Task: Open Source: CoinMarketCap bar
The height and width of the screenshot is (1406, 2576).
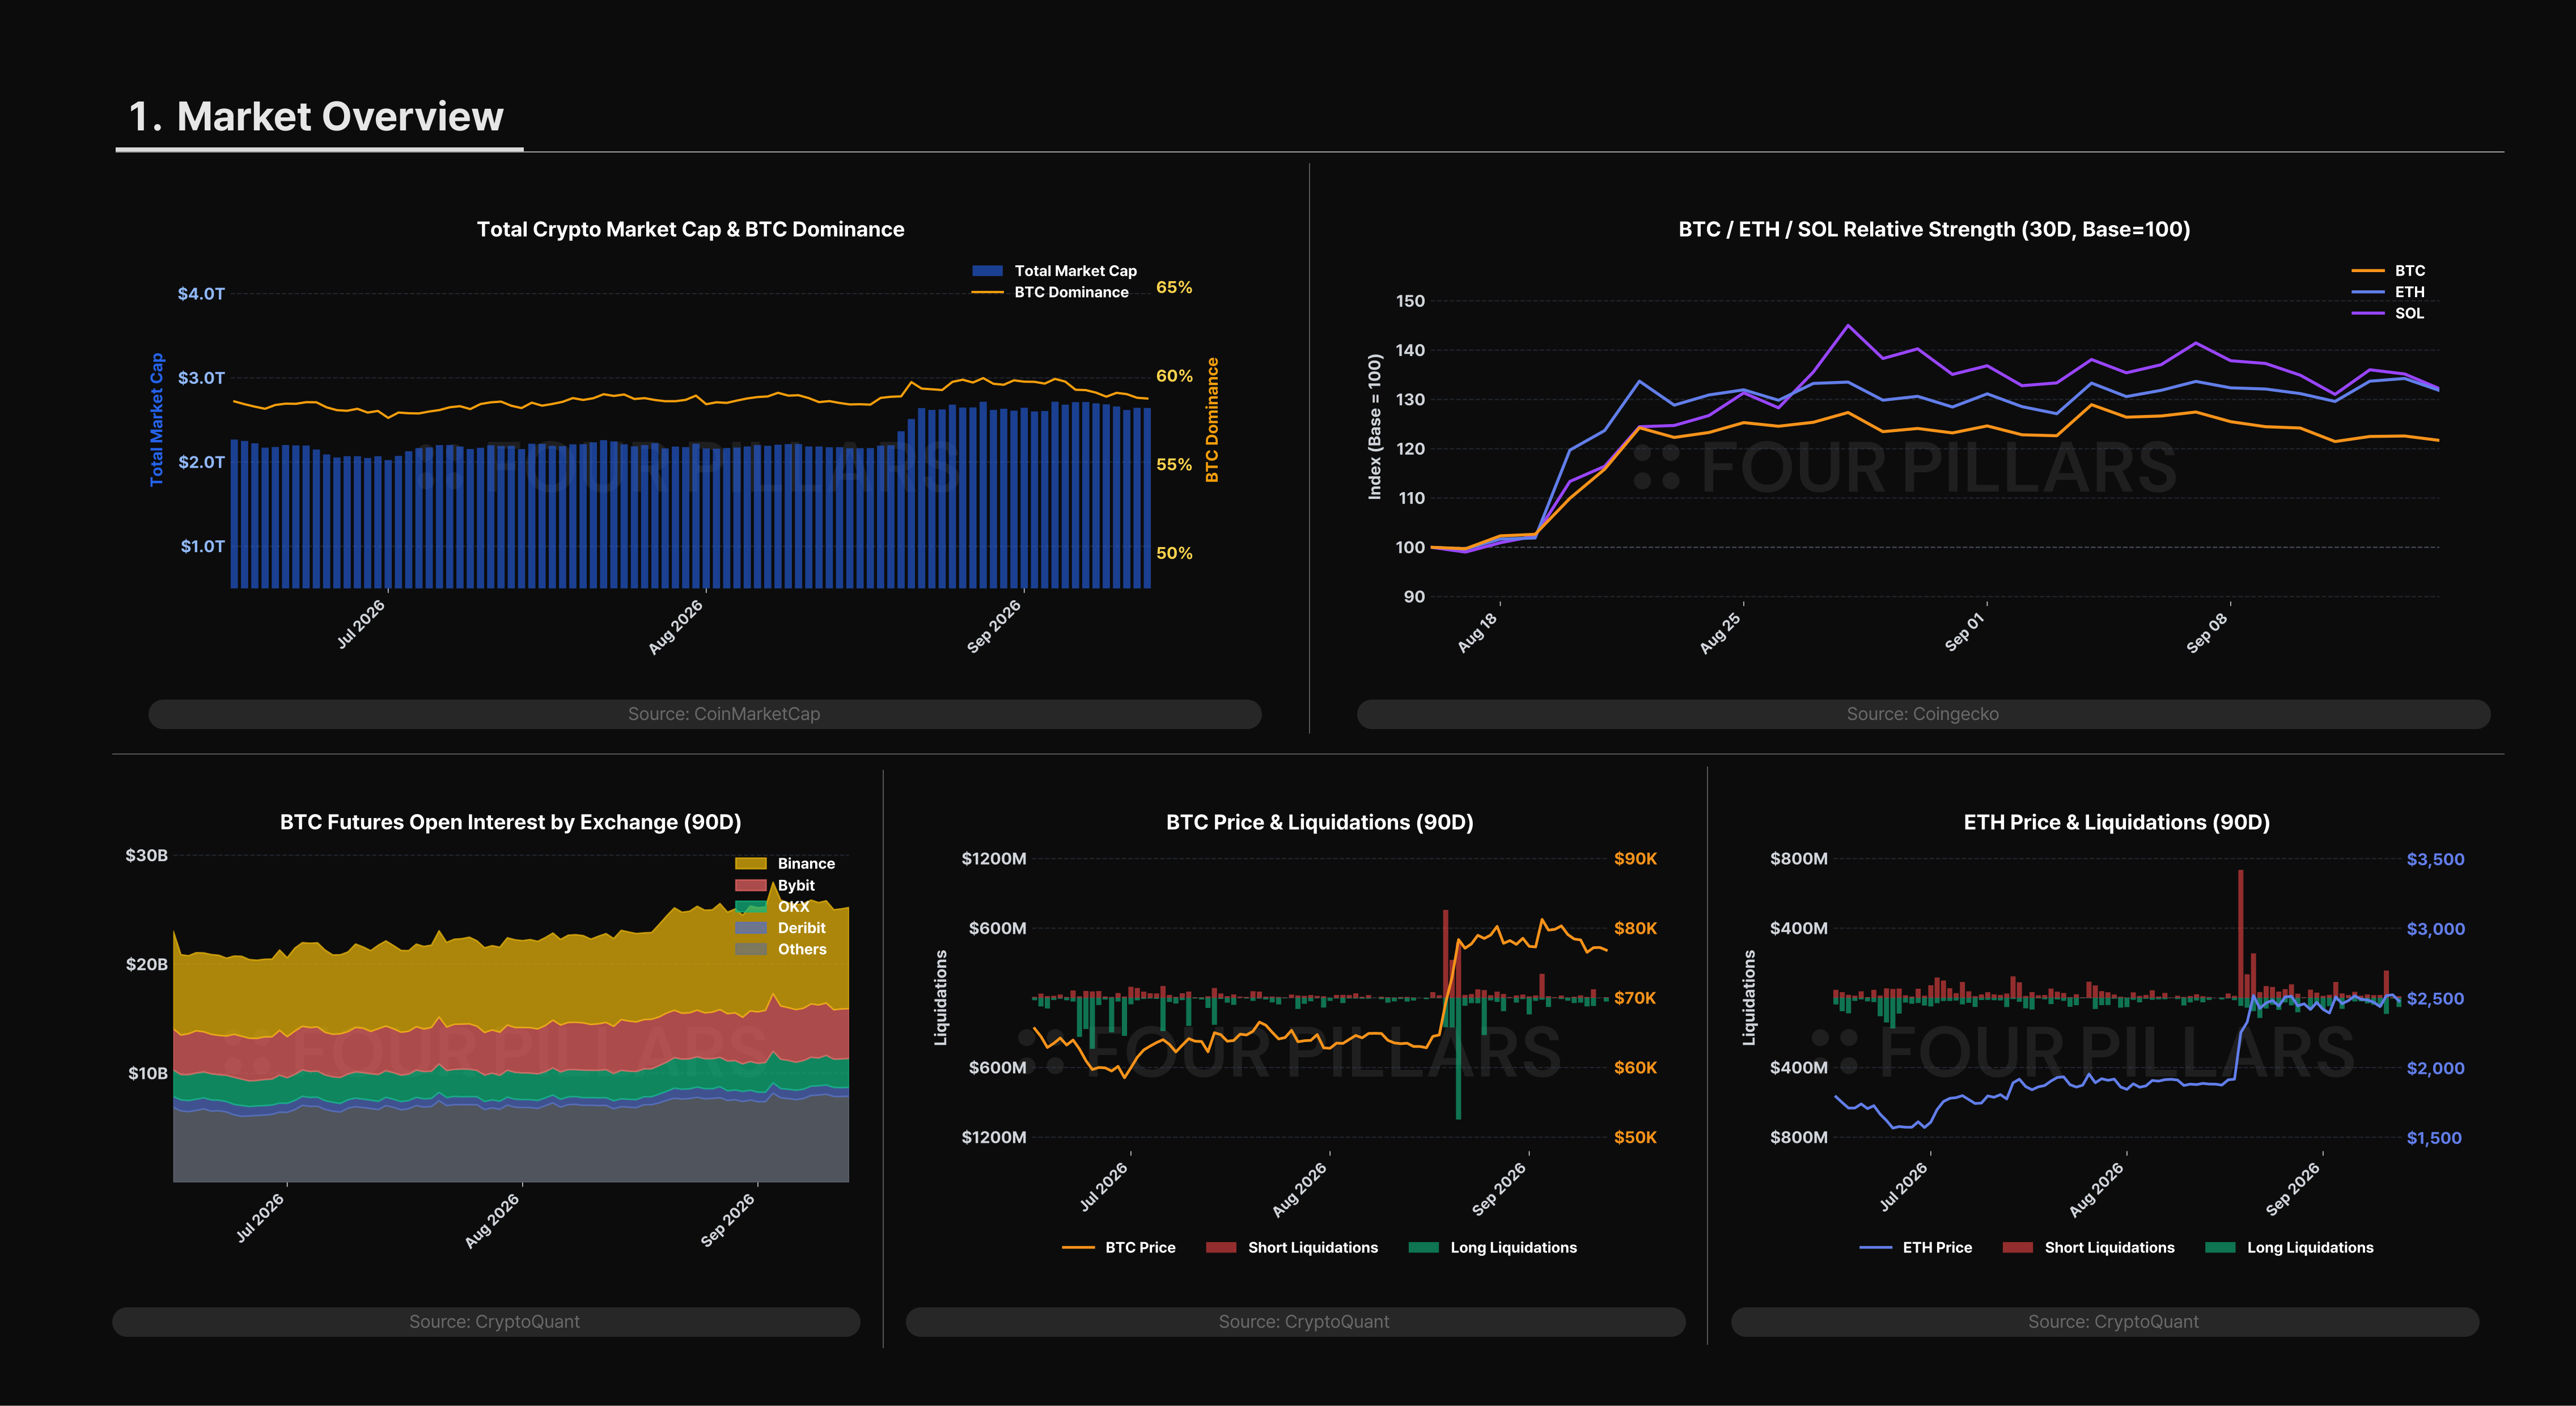Action: [705, 714]
